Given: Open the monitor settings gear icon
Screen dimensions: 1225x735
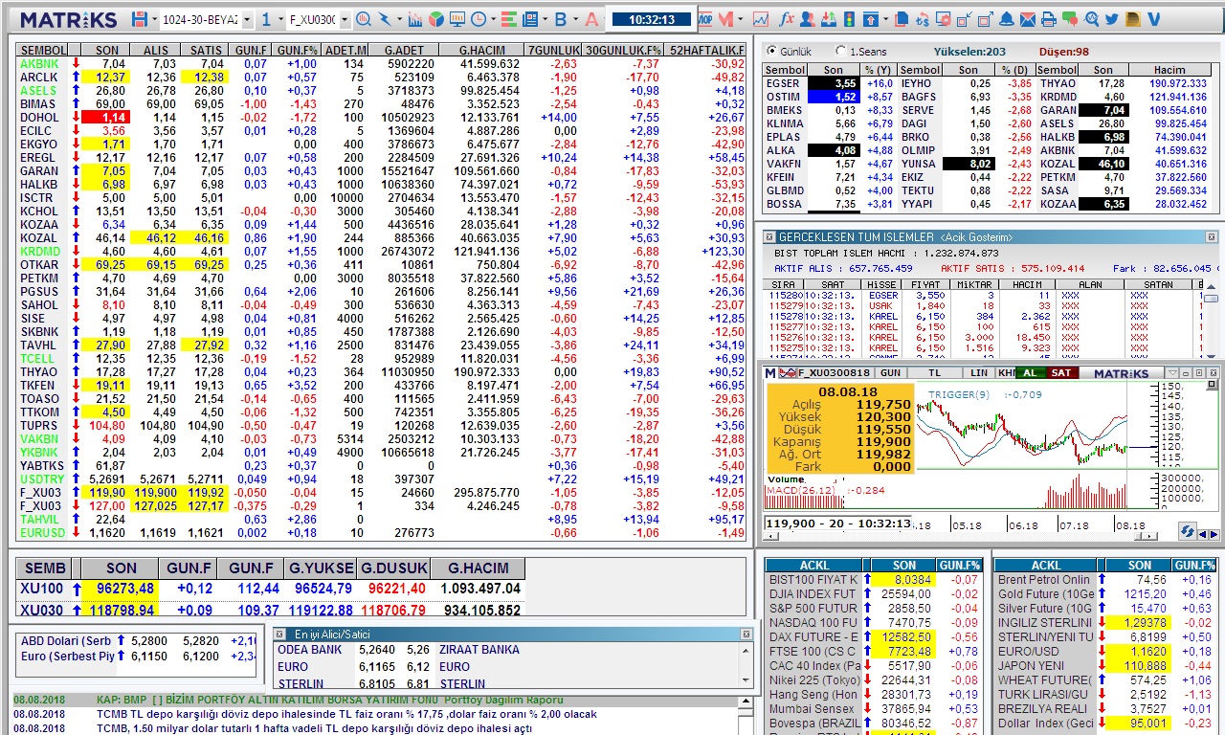Looking at the screenshot, I should [944, 19].
